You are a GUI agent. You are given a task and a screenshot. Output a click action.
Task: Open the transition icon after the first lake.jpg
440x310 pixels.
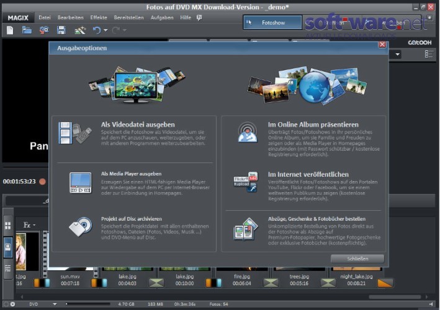click(156, 283)
